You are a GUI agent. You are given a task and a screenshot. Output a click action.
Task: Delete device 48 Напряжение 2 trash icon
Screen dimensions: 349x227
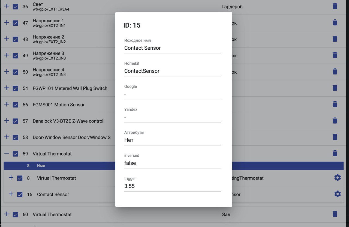[x=335, y=39]
